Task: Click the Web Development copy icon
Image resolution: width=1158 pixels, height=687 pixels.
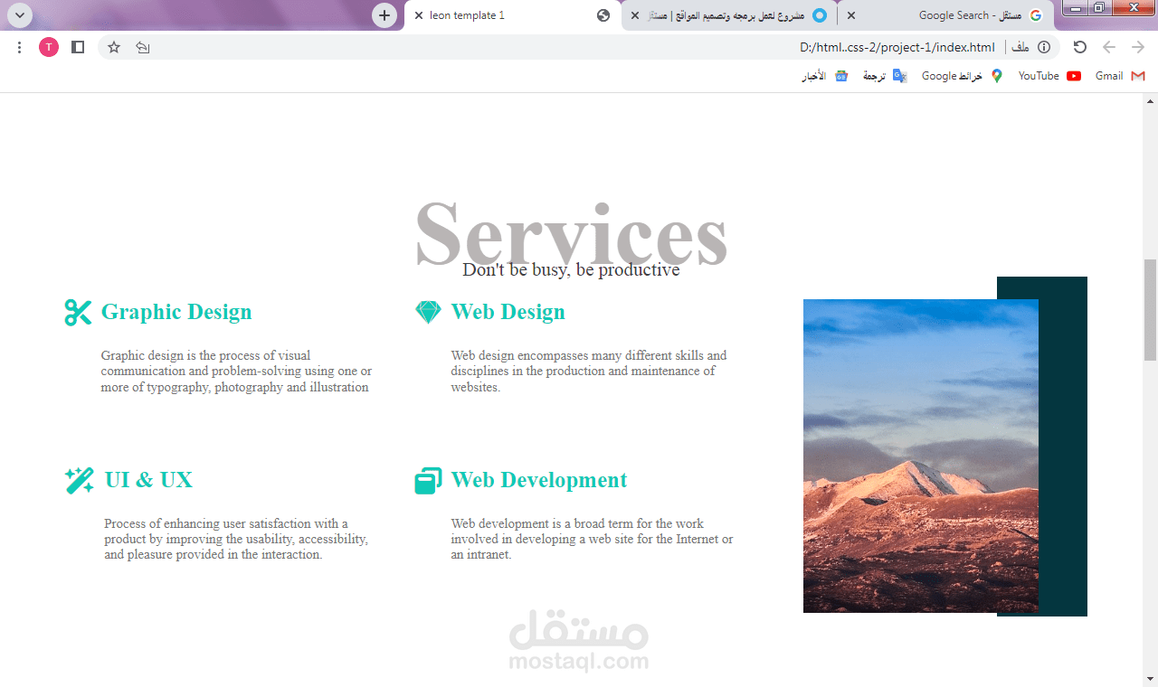Action: (428, 481)
